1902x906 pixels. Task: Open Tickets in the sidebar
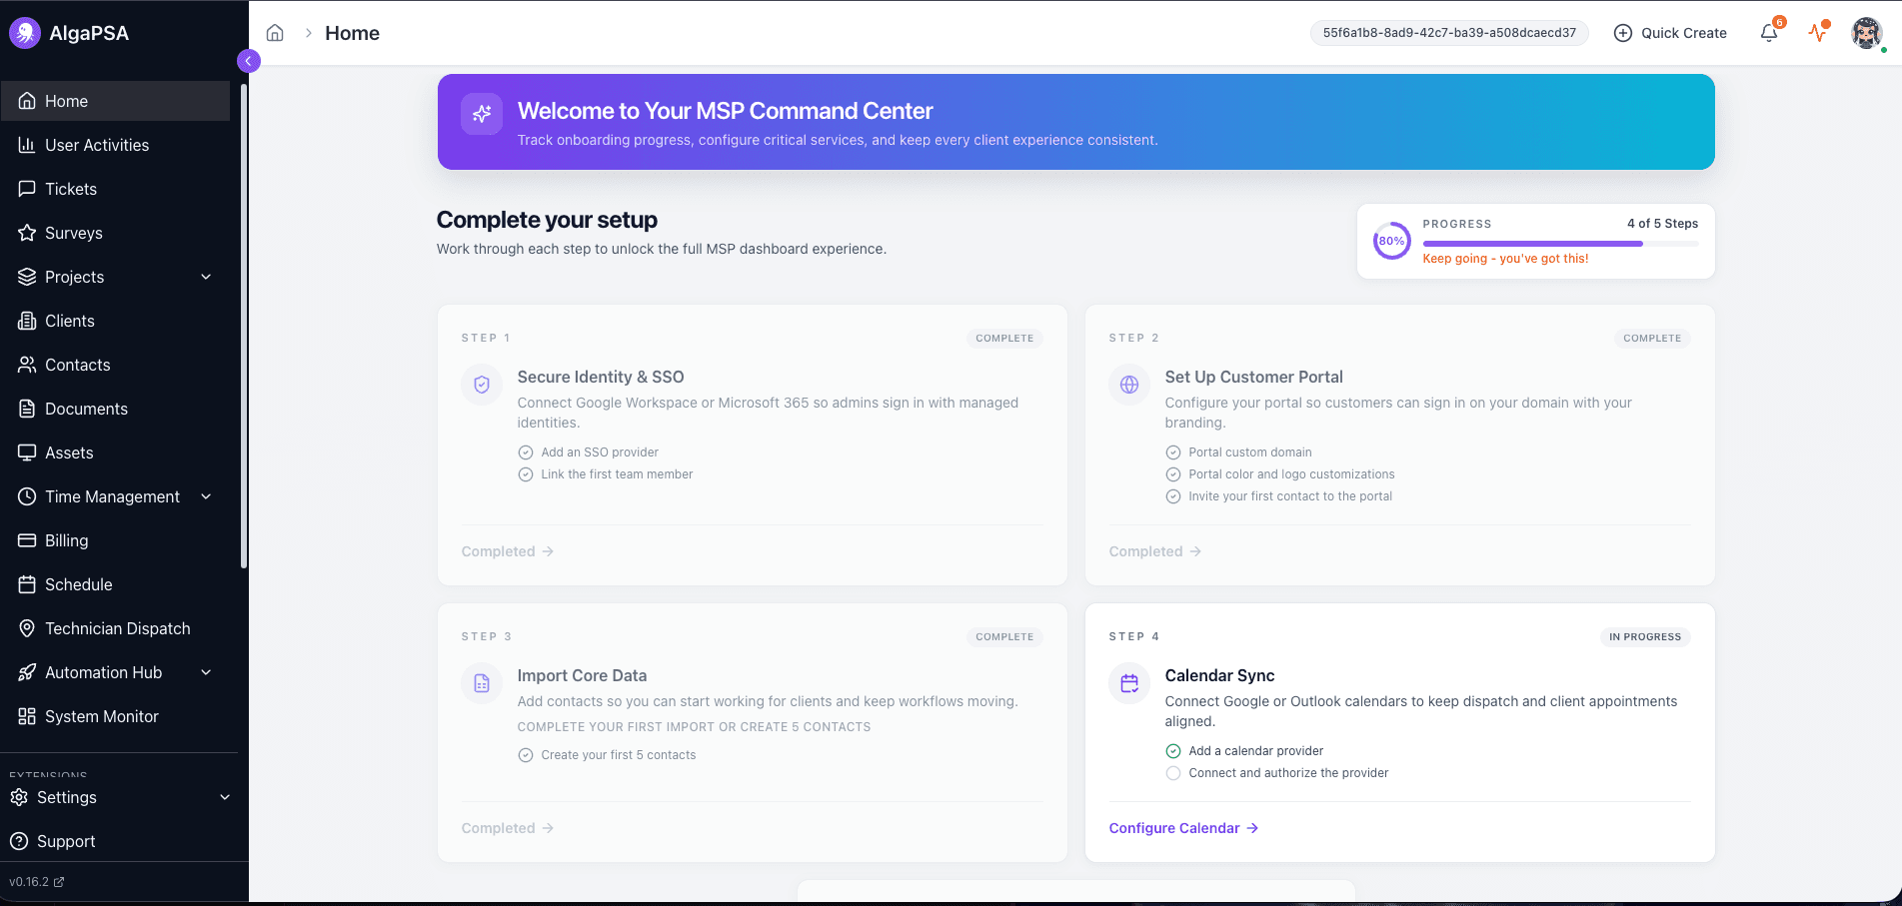click(x=71, y=189)
